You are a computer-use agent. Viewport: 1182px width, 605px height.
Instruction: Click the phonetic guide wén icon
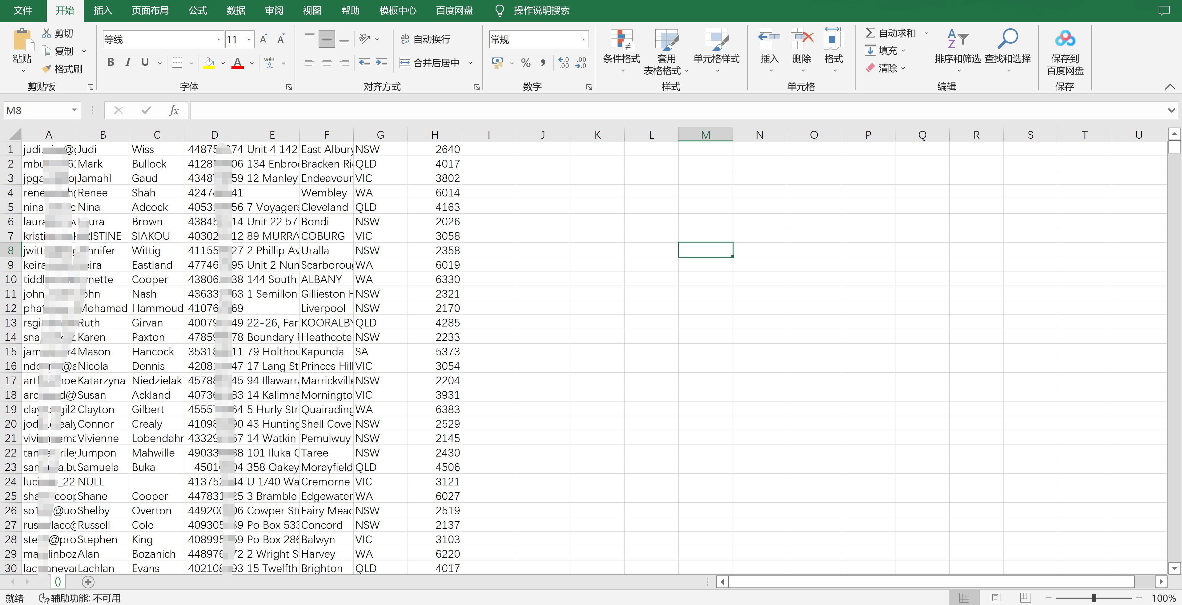269,62
